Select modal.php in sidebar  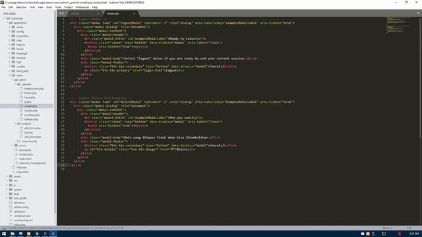pos(30,106)
